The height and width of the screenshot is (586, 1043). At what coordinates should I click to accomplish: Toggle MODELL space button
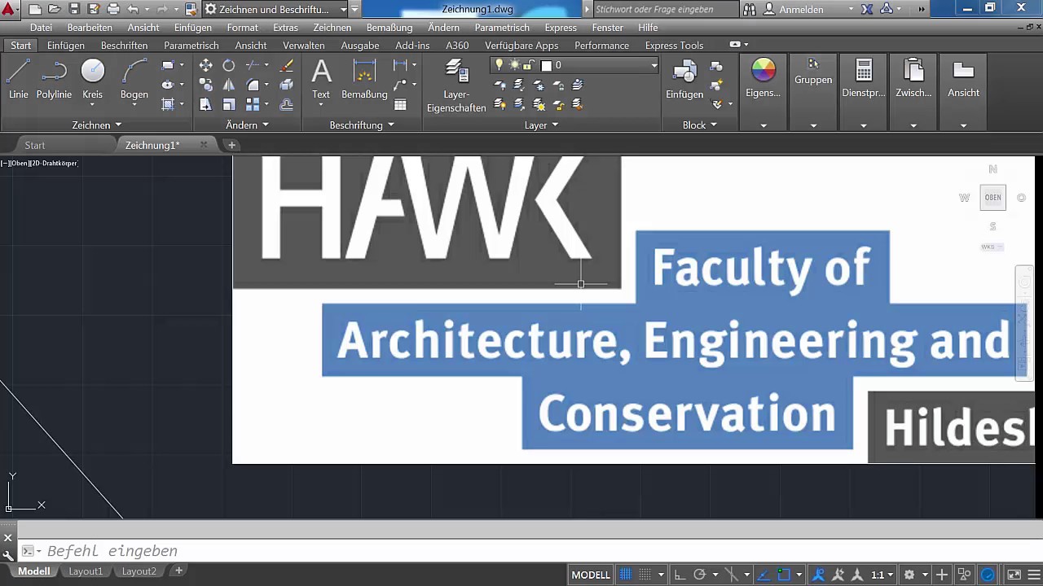[591, 575]
